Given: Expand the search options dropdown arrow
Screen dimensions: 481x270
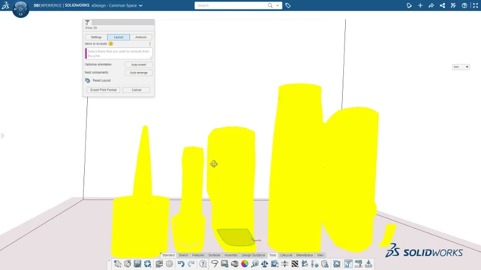Looking at the screenshot, I should click(277, 5).
